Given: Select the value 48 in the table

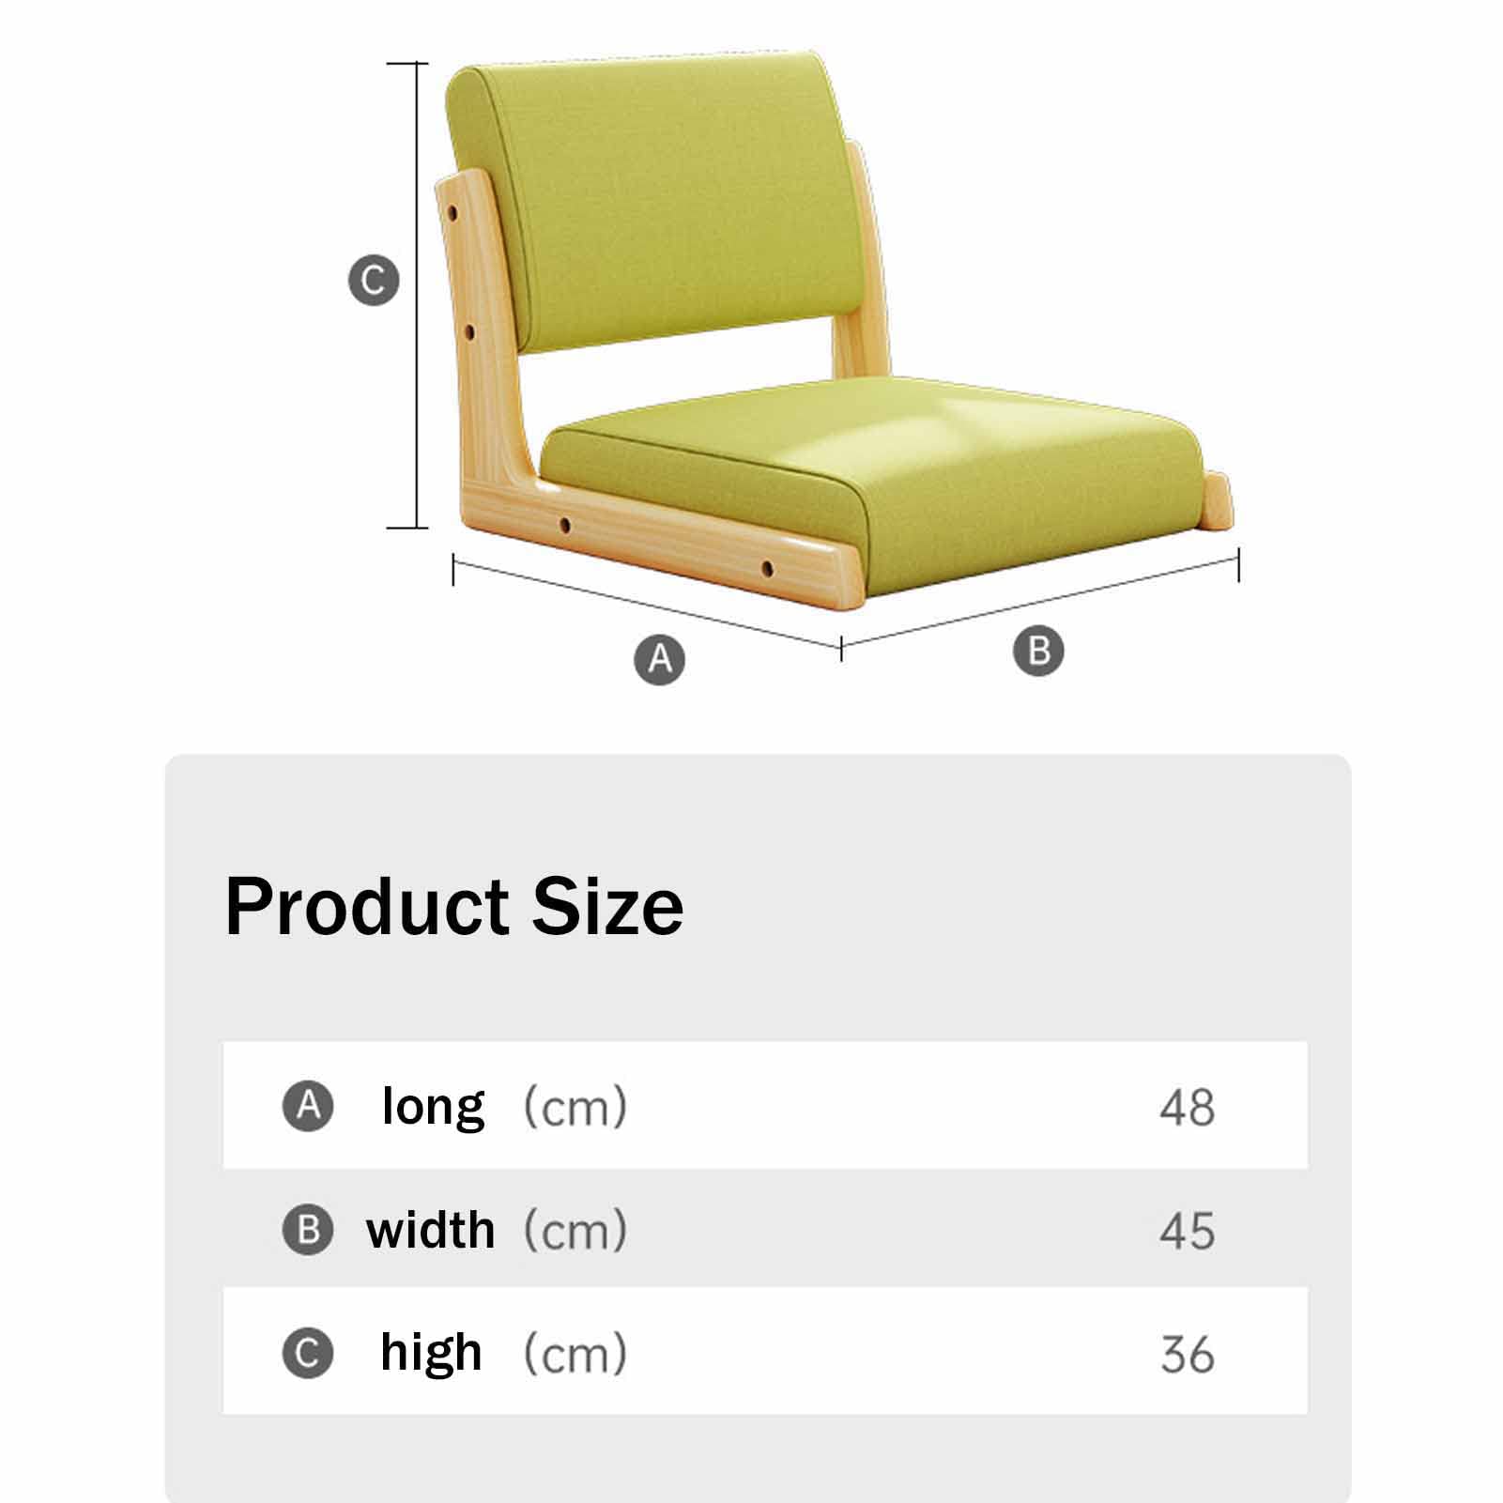Looking at the screenshot, I should click(1187, 1108).
